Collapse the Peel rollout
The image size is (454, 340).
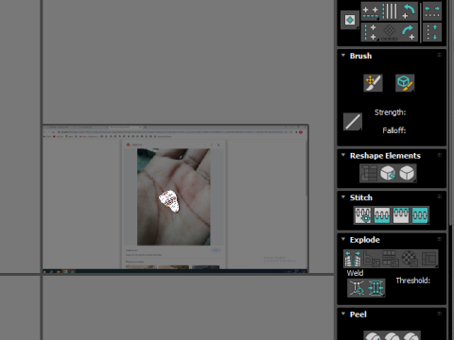tap(343, 314)
